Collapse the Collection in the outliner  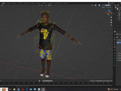pyautogui.click(x=116, y=9)
